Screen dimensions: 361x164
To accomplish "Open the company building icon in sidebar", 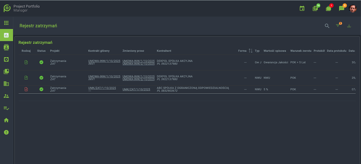I will coord(6,84).
